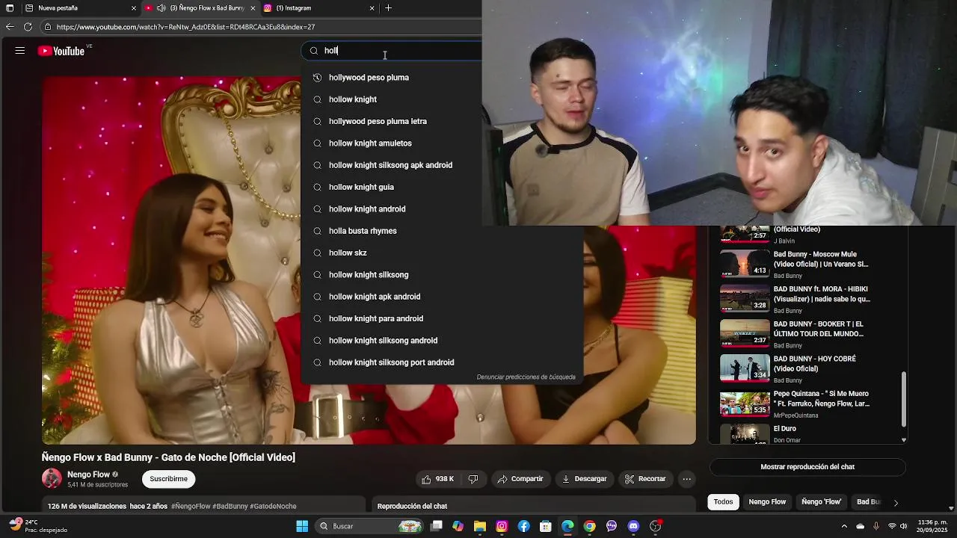Screen dimensions: 957x538
Task: Close the Nueva pestaña tab
Action: (x=134, y=8)
